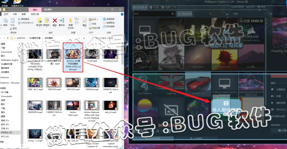
Task: Open the 已安装 dropdown in Wallpaper Engine
Action: [x=140, y=7]
